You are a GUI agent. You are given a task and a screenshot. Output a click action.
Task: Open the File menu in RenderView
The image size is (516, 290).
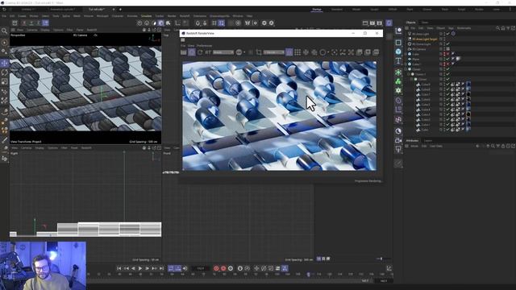pos(183,46)
